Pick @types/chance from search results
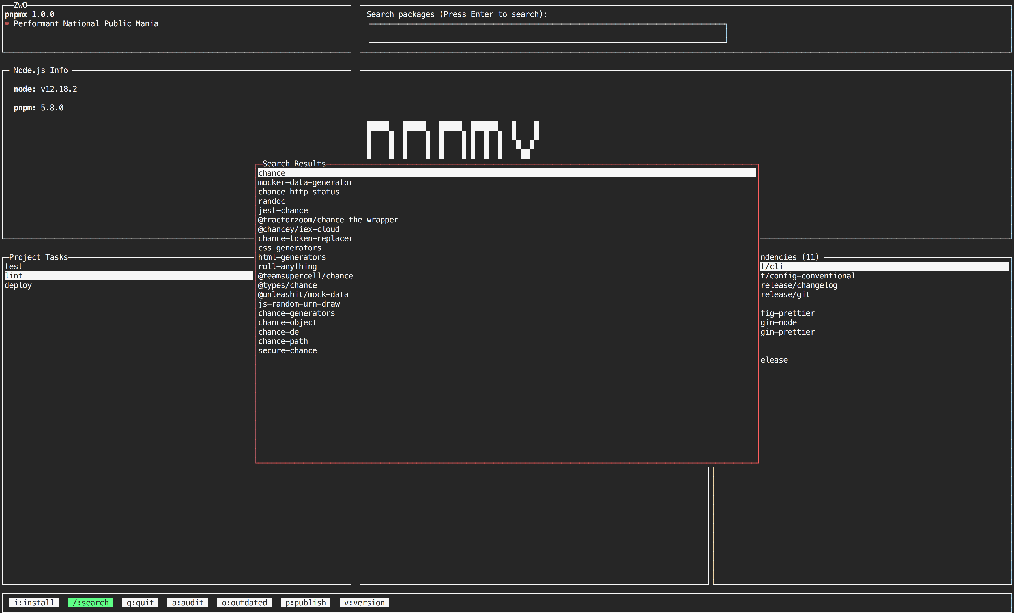This screenshot has width=1014, height=613. [287, 285]
